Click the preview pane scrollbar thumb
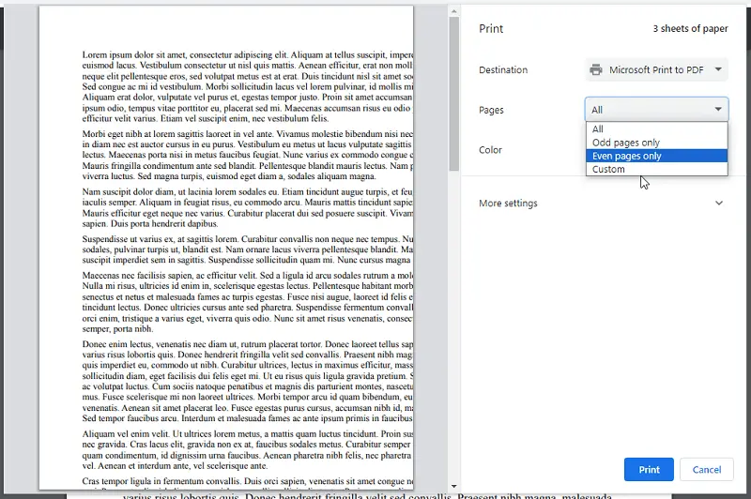The height and width of the screenshot is (499, 751). click(453, 94)
